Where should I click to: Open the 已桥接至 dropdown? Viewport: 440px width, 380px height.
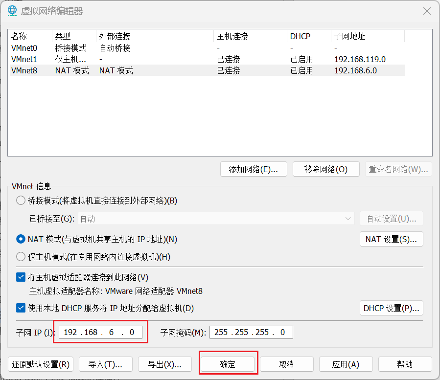[x=216, y=219]
